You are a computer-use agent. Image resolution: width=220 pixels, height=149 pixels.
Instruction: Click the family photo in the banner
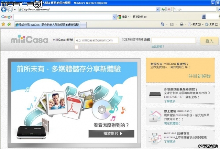coord(56,102)
